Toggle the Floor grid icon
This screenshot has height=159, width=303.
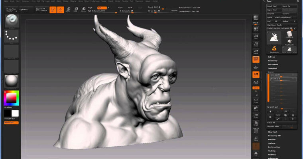point(256,67)
